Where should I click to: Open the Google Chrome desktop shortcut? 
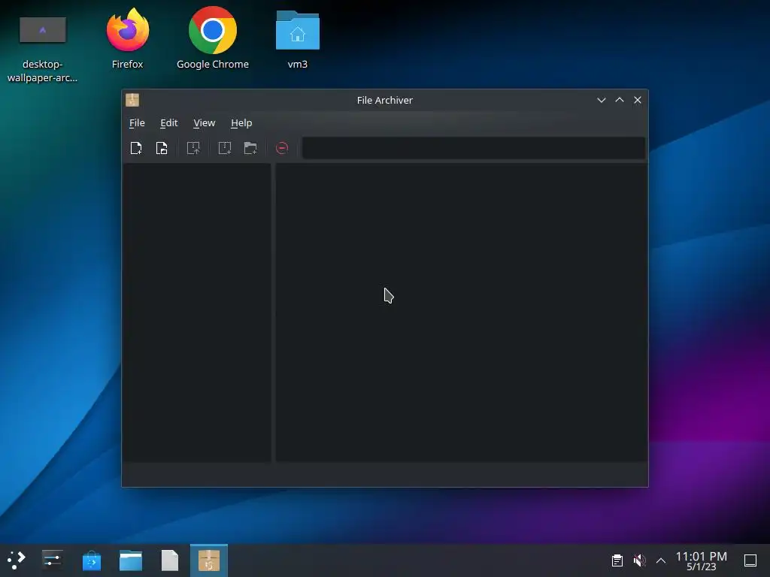(213, 38)
